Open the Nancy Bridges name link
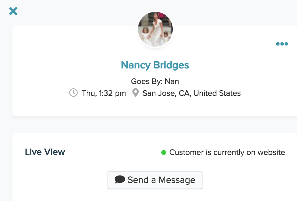297x201 pixels. coord(155,65)
